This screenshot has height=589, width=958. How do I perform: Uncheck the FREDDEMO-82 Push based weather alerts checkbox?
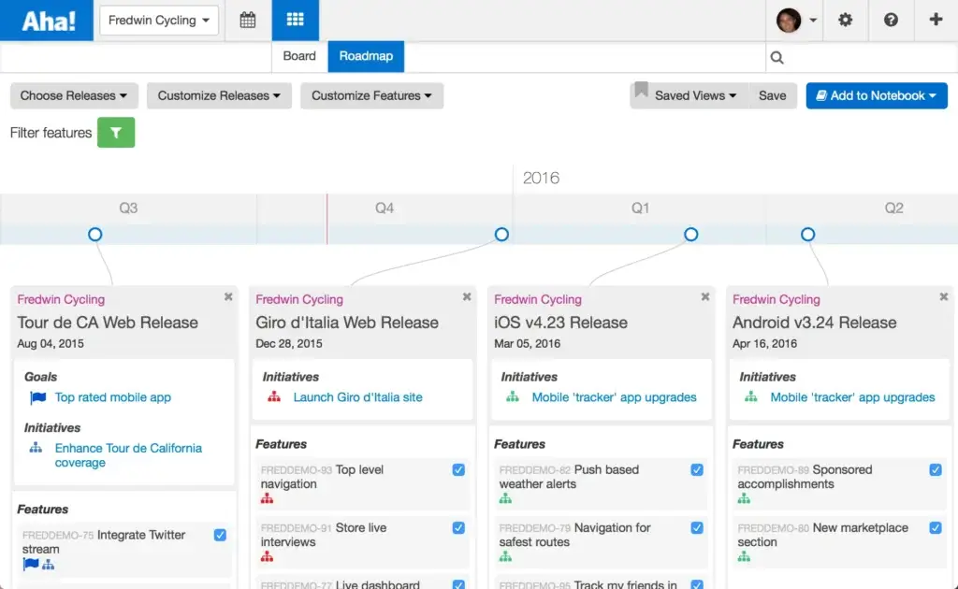pos(696,469)
